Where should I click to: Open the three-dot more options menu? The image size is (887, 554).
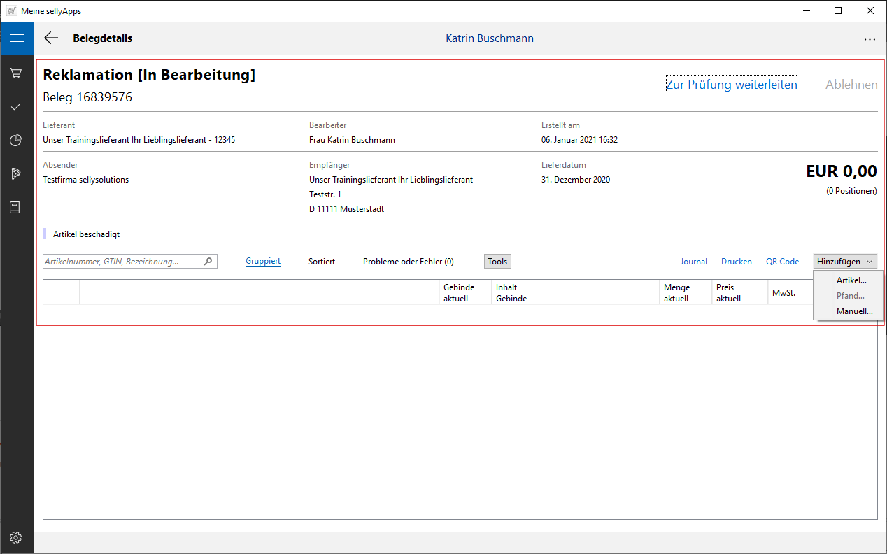(x=870, y=39)
